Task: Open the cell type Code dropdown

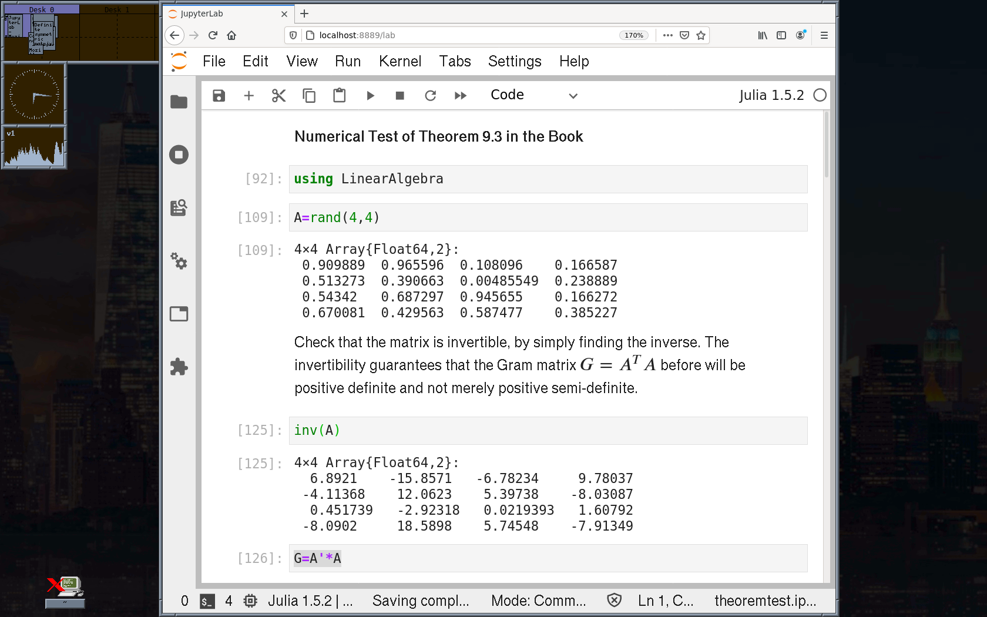Action: (x=533, y=95)
